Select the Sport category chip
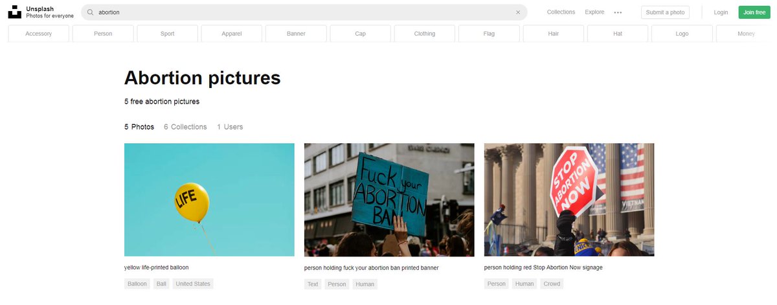Image resolution: width=777 pixels, height=305 pixels. (168, 34)
